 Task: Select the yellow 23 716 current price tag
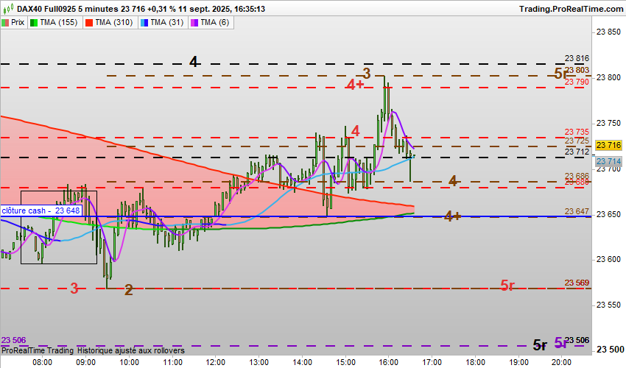[x=609, y=145]
